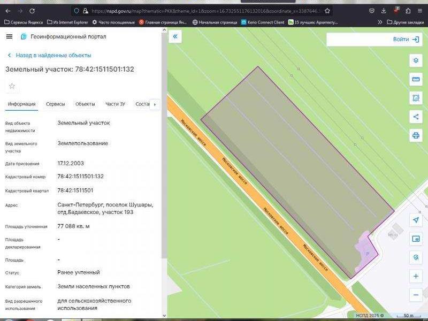This screenshot has height=321, width=428.
Task: Zoom out on the map
Action: tap(416, 295)
